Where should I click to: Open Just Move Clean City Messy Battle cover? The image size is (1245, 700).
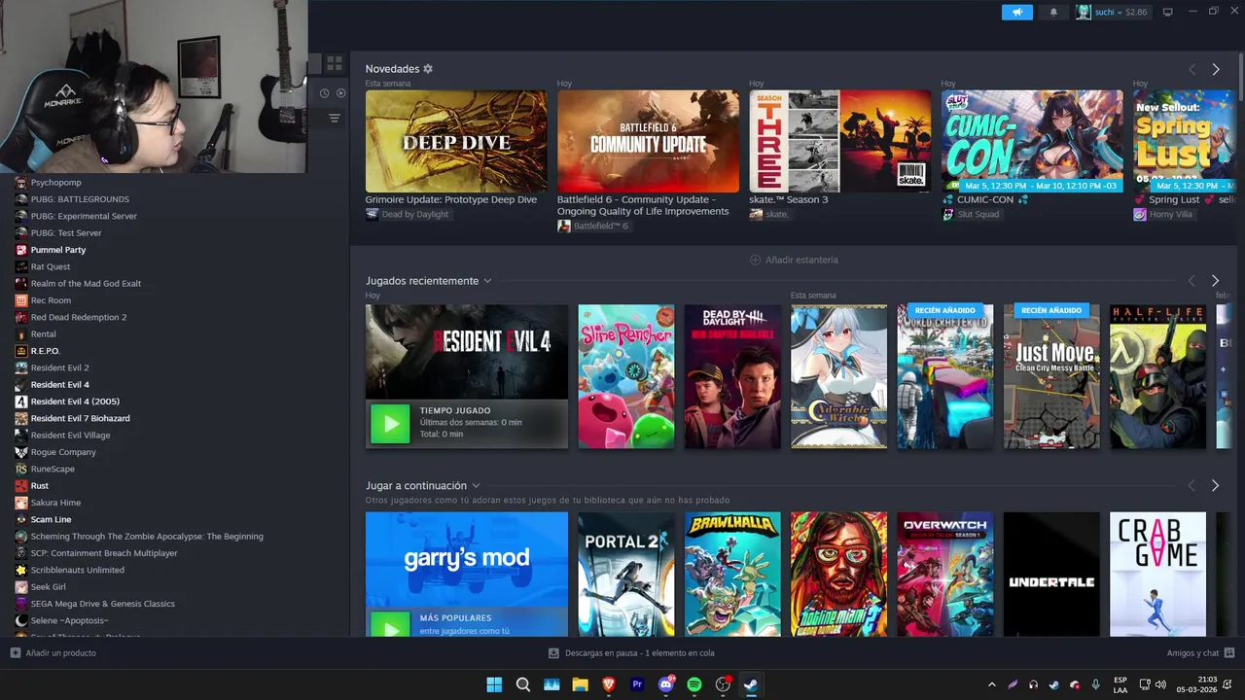point(1051,376)
